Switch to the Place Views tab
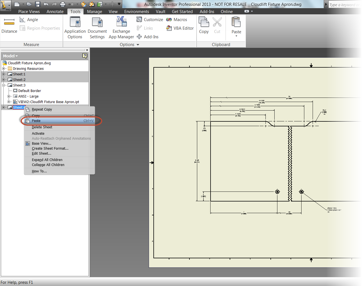The image size is (362, 286). pos(29,12)
